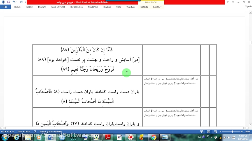Open Google Chrome from the taskbar

click(153, 137)
